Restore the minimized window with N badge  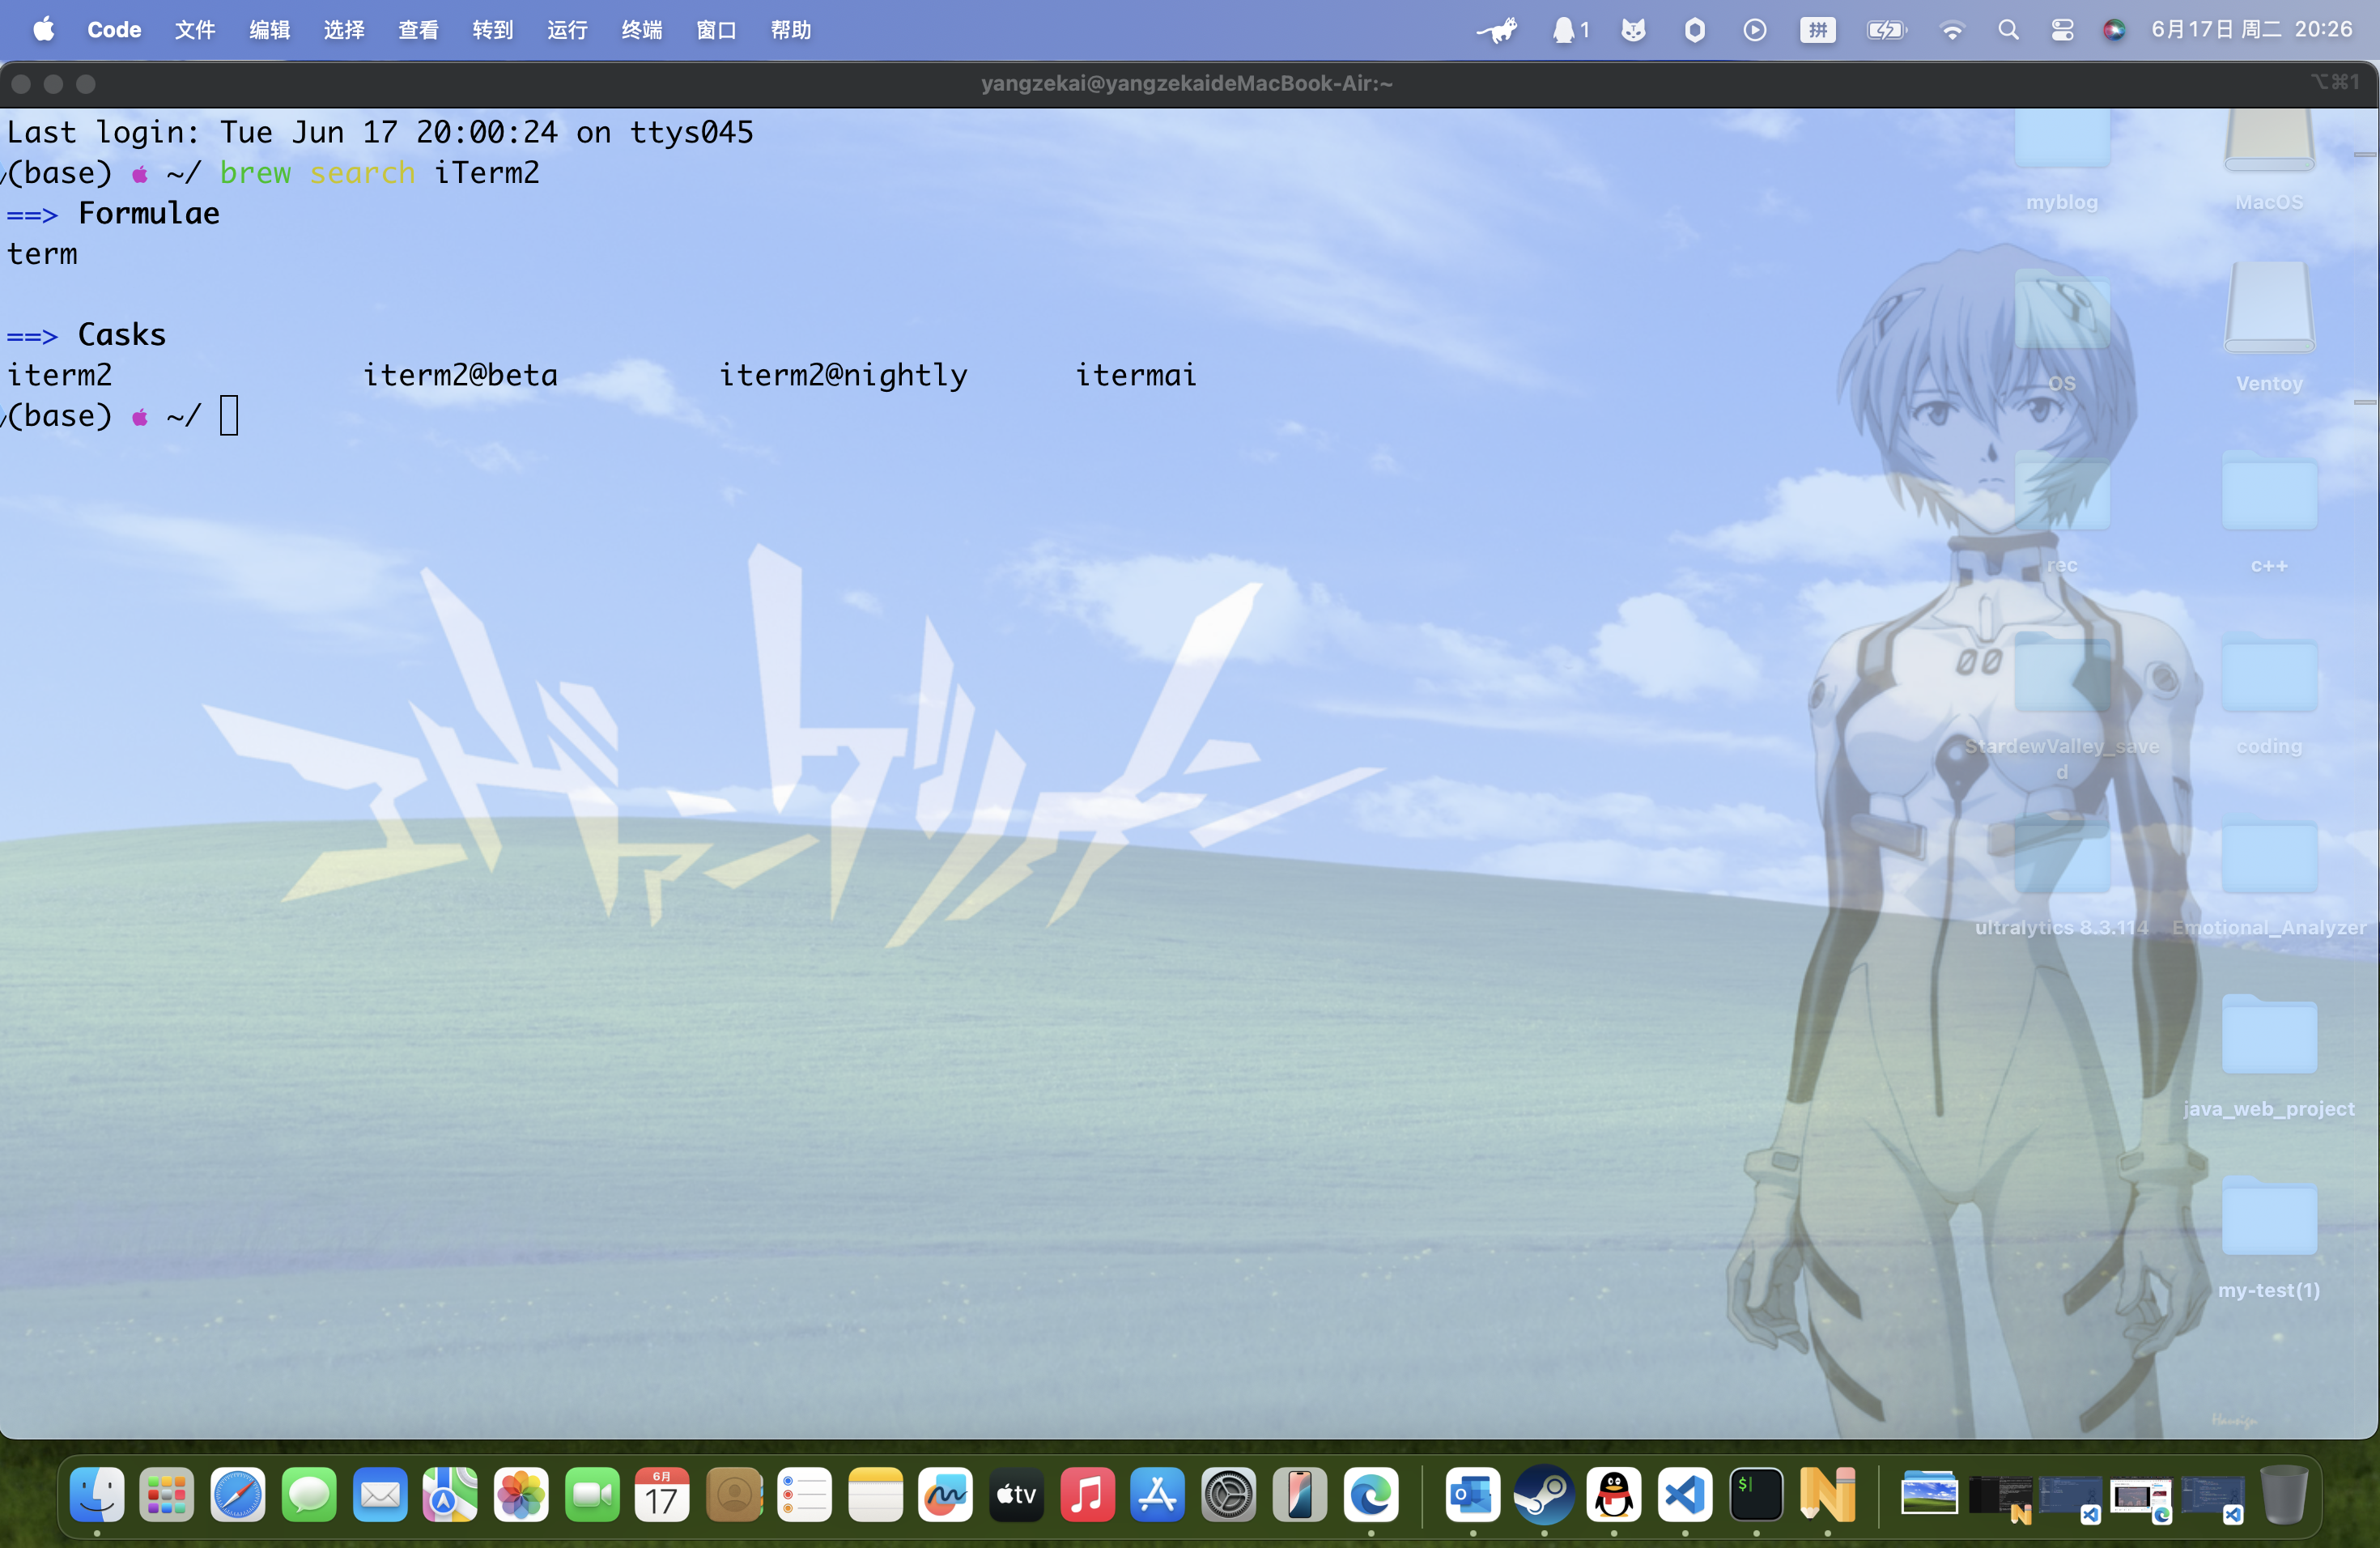pos(2000,1497)
